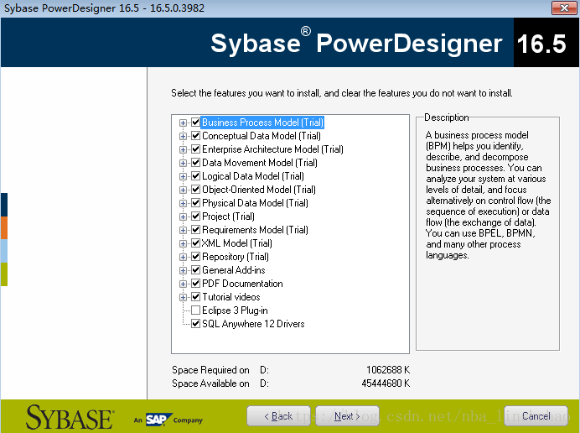The height and width of the screenshot is (433, 580).
Task: Select General Add-ins label
Action: point(234,270)
